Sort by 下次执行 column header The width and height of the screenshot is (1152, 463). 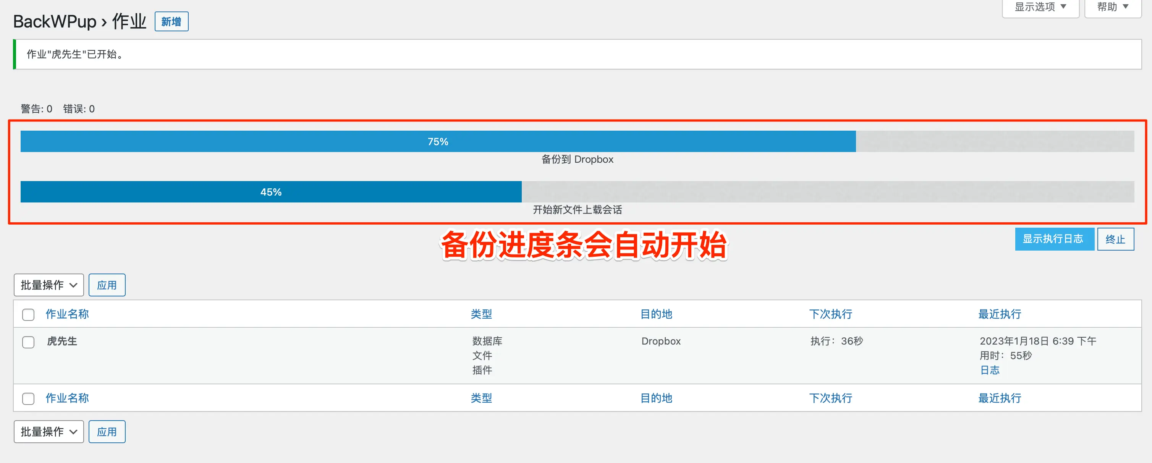tap(830, 314)
